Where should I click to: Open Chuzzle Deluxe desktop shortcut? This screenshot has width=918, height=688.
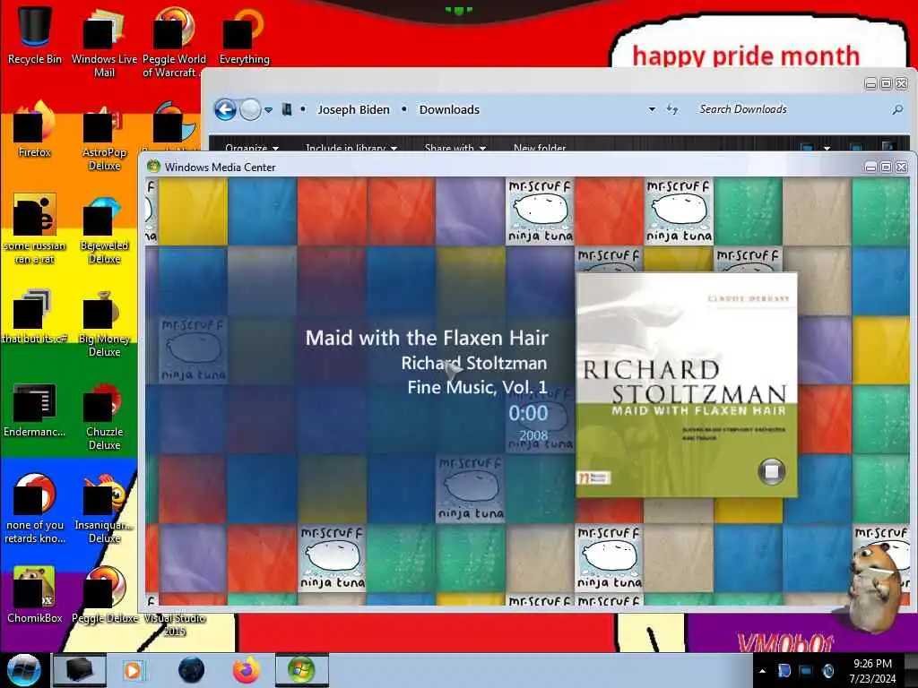pyautogui.click(x=104, y=416)
